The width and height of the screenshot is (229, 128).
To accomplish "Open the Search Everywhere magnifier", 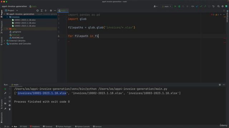I will click(x=218, y=6).
